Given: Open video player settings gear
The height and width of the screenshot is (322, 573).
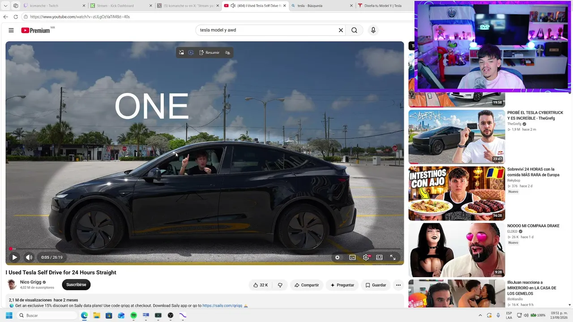Looking at the screenshot, I should pyautogui.click(x=366, y=257).
